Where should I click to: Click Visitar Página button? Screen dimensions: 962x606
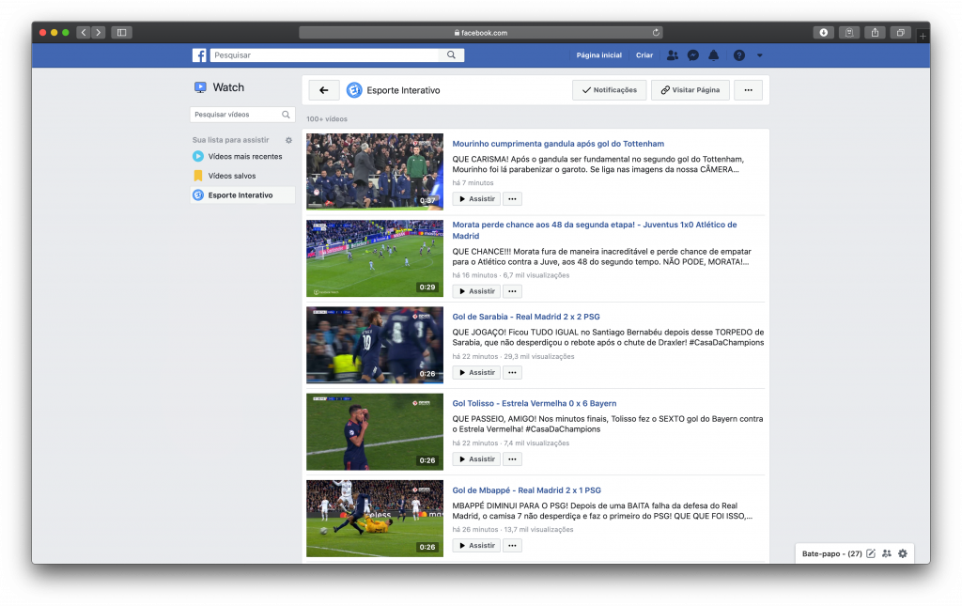690,90
